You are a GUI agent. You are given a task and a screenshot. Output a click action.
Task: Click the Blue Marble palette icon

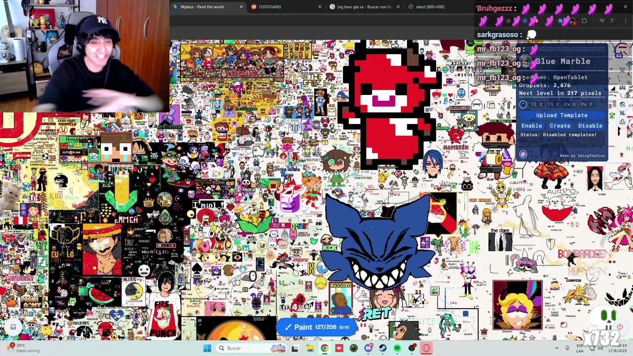[523, 154]
